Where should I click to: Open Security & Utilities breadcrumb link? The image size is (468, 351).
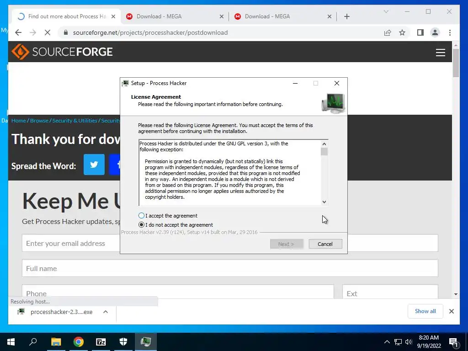coord(74,121)
